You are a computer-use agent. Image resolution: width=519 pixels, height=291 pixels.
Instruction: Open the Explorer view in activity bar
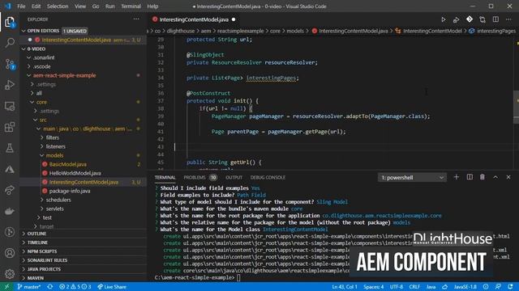pos(10,23)
